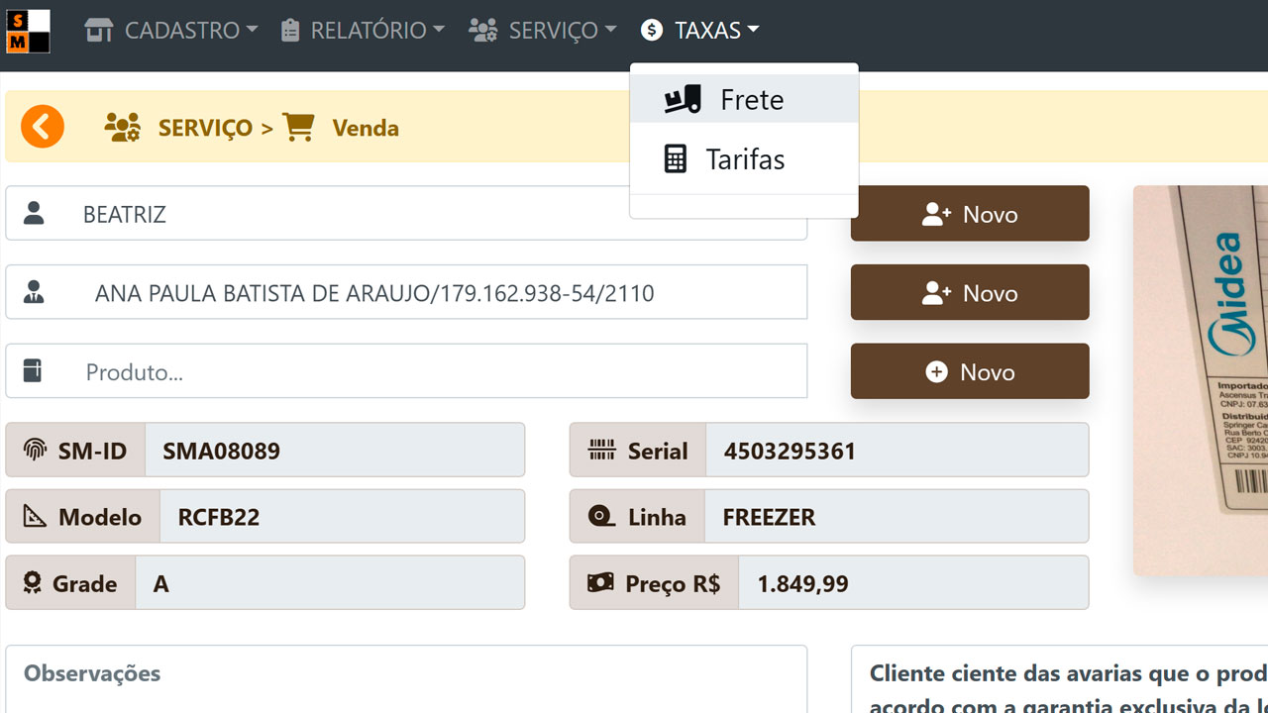Image resolution: width=1268 pixels, height=713 pixels.
Task: Click Novo button beside the Produto field
Action: 970,372
